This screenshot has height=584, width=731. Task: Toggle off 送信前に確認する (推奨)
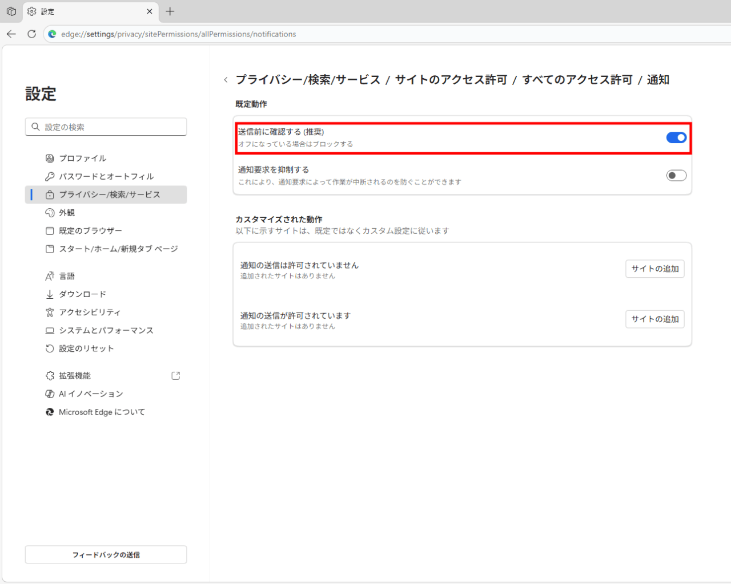pos(676,137)
